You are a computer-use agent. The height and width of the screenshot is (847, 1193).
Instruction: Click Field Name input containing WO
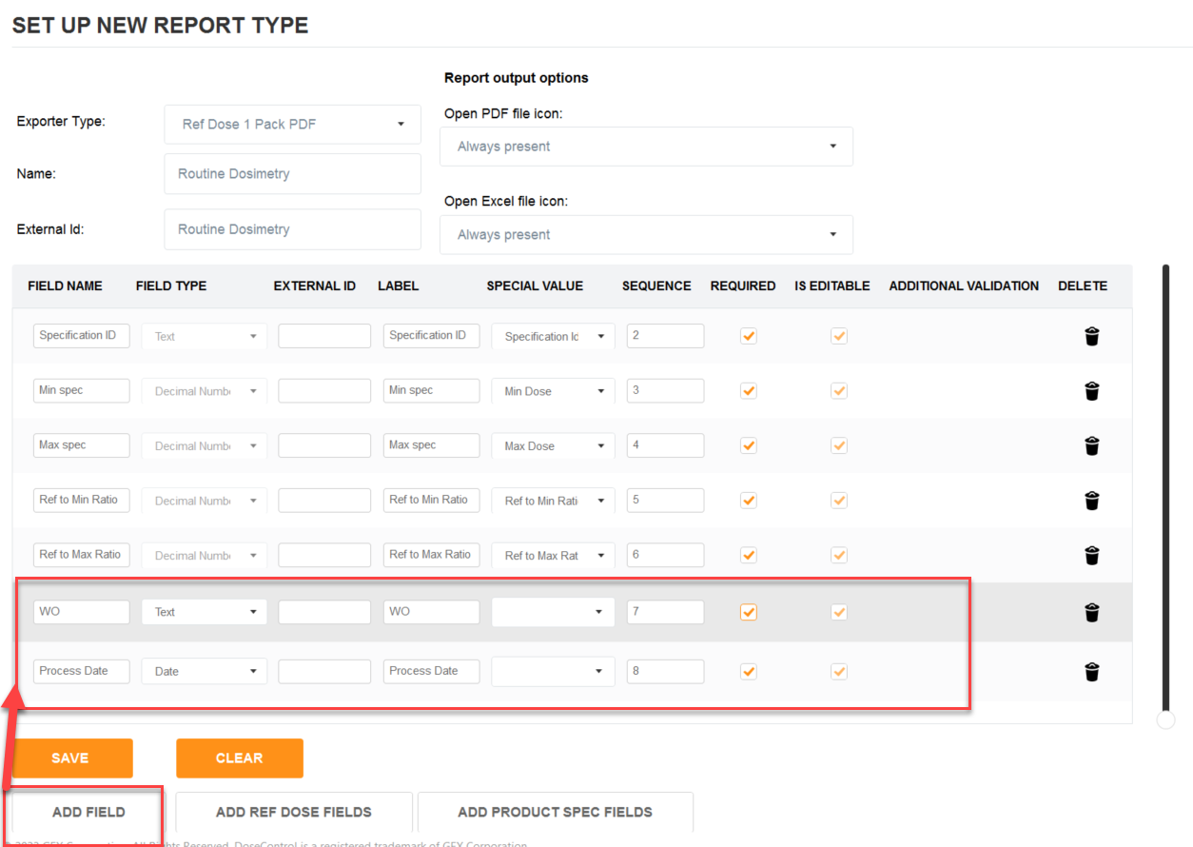pos(82,612)
